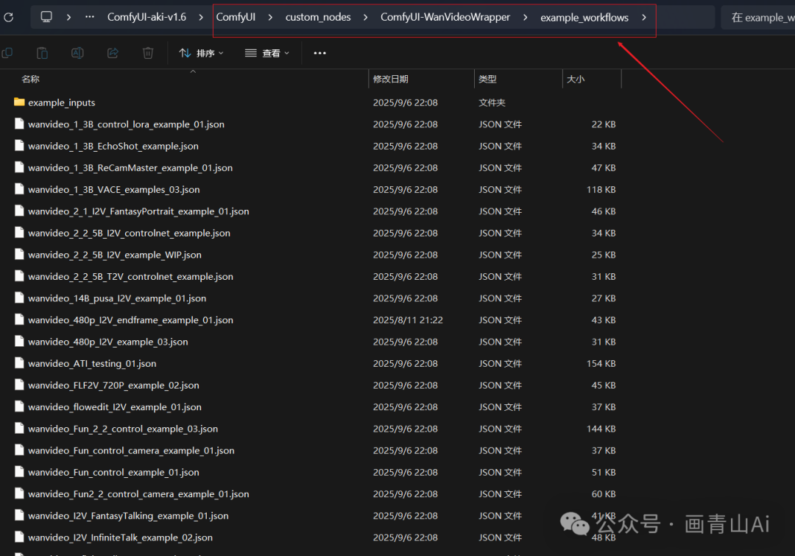The height and width of the screenshot is (556, 795).
Task: Sort by 大小 column header
Action: 576,79
